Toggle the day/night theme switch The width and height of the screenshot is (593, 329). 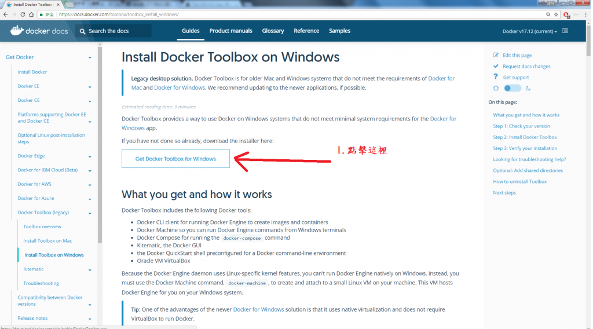tap(513, 88)
